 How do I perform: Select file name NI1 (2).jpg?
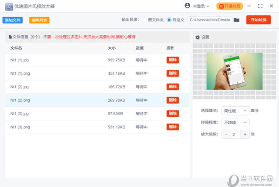pyautogui.click(x=20, y=87)
